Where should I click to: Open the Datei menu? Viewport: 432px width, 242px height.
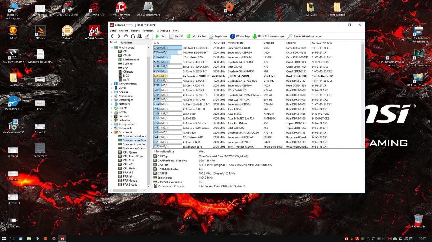(113, 31)
